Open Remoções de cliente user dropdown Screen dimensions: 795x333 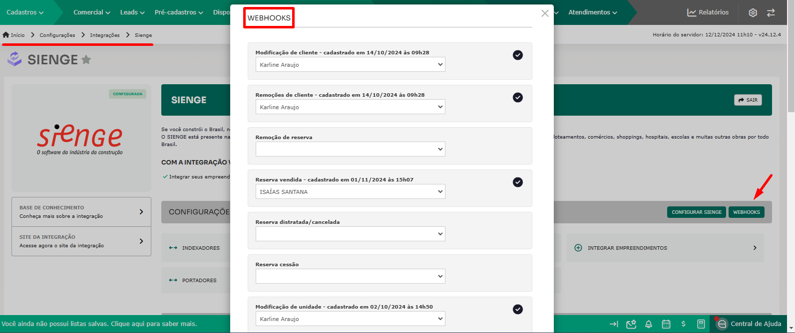click(x=350, y=107)
